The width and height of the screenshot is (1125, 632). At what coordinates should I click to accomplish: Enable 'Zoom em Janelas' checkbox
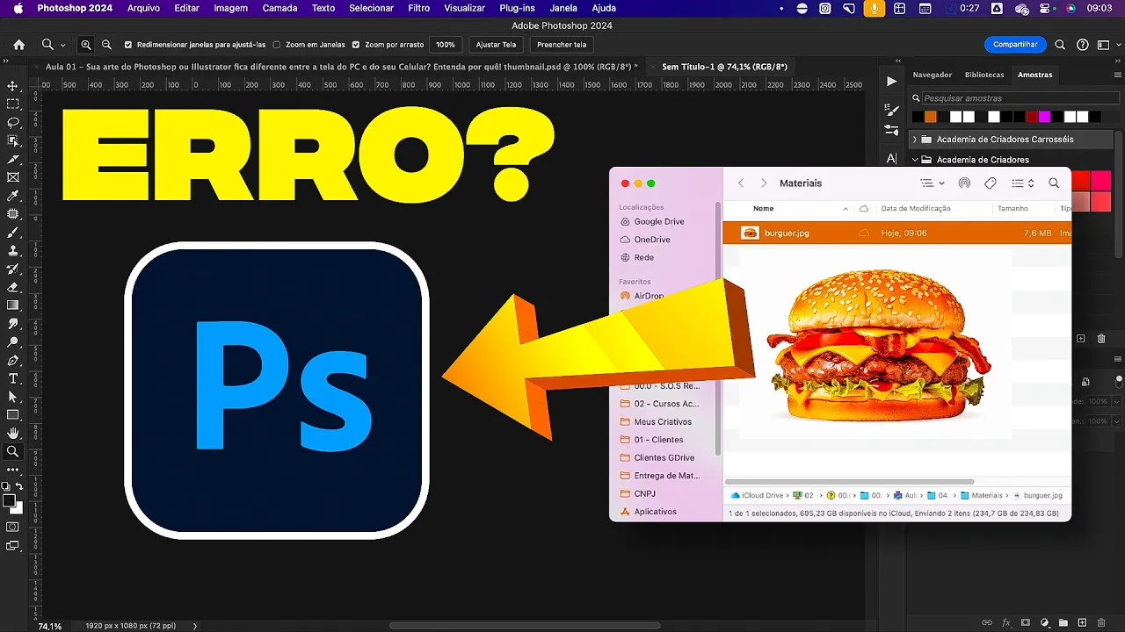(x=277, y=45)
